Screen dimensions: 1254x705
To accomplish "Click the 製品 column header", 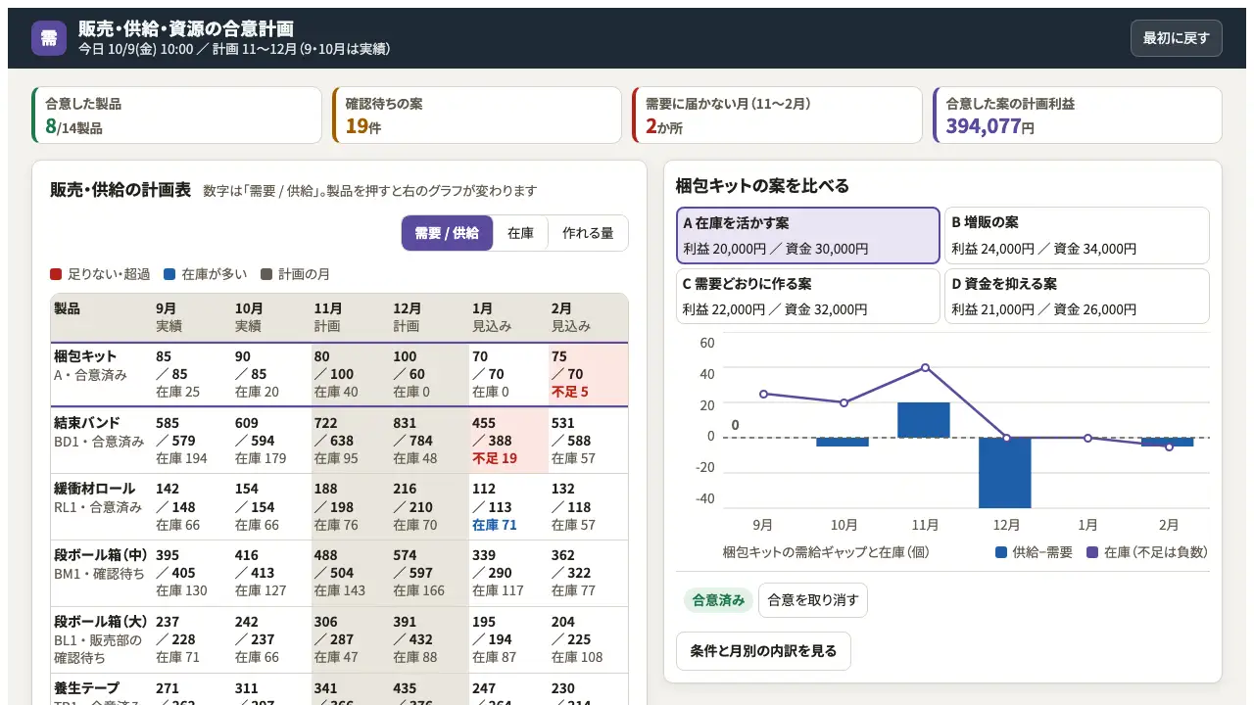I will (x=101, y=317).
